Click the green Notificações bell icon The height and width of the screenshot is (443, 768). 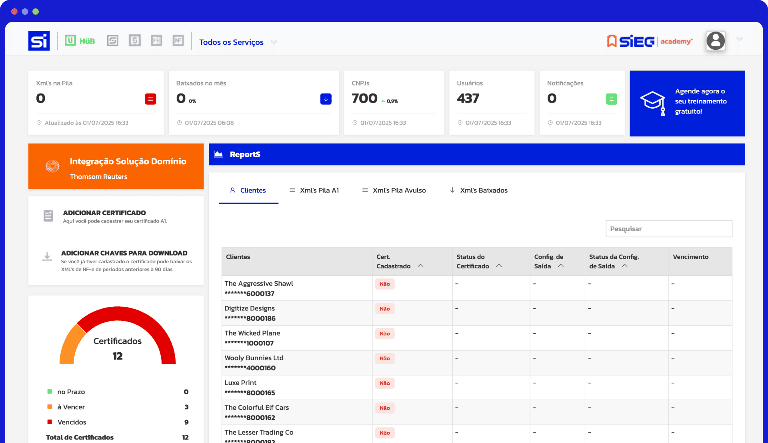click(611, 99)
